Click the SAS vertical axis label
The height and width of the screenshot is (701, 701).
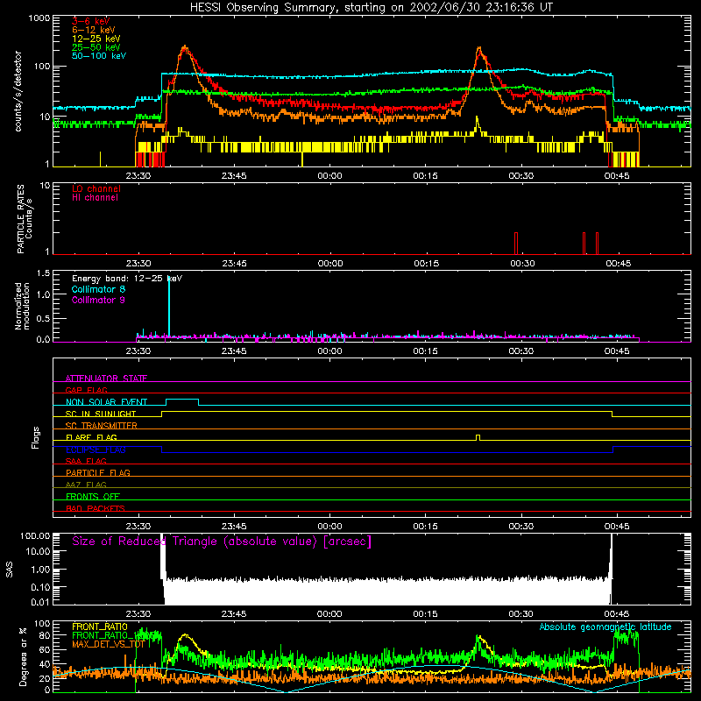pyautogui.click(x=10, y=570)
